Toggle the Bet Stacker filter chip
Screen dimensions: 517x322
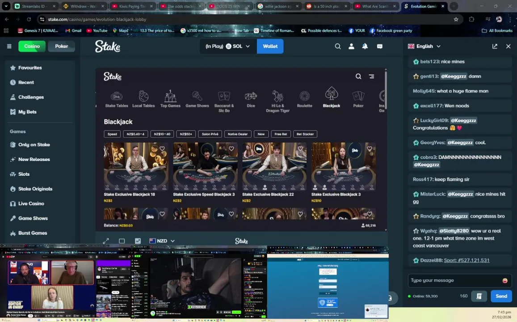pos(305,134)
